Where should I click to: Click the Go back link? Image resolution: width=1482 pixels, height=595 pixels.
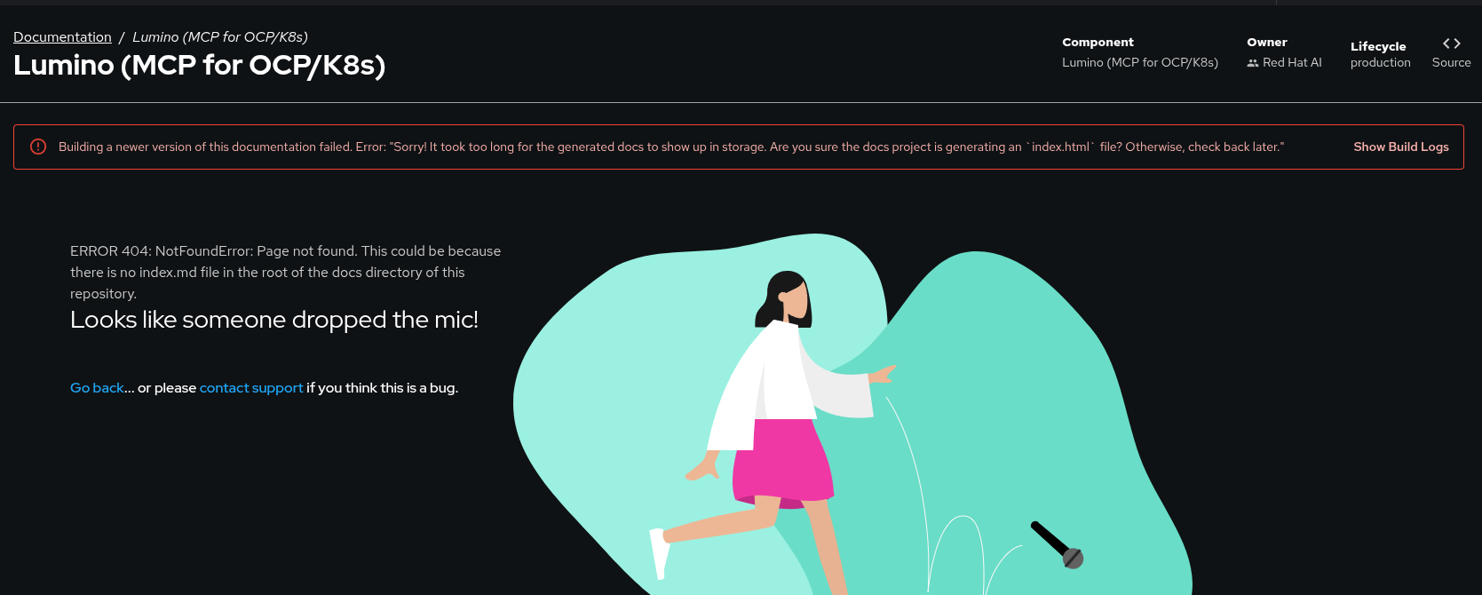point(97,388)
